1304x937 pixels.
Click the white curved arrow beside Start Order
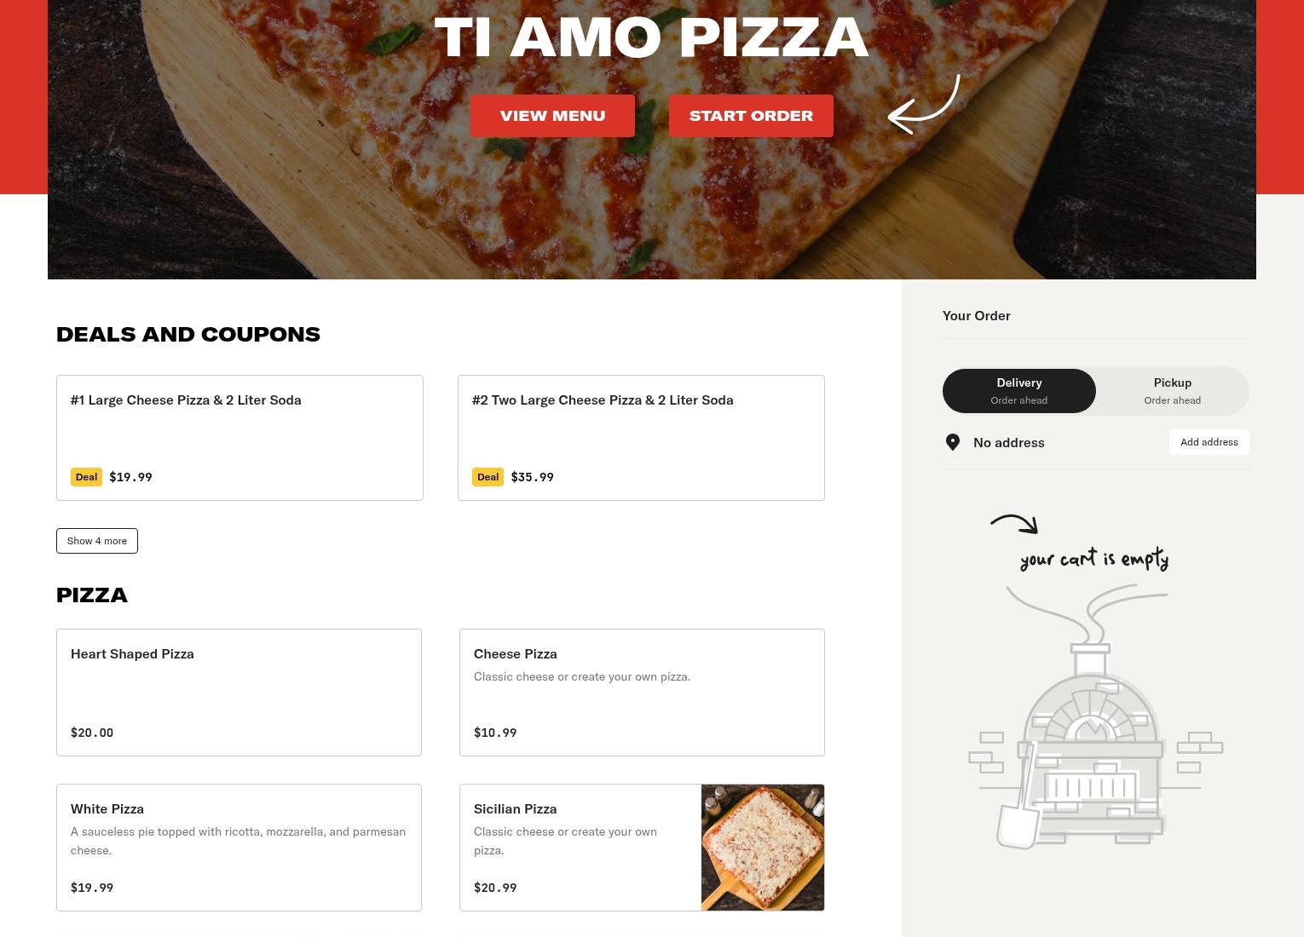[924, 104]
